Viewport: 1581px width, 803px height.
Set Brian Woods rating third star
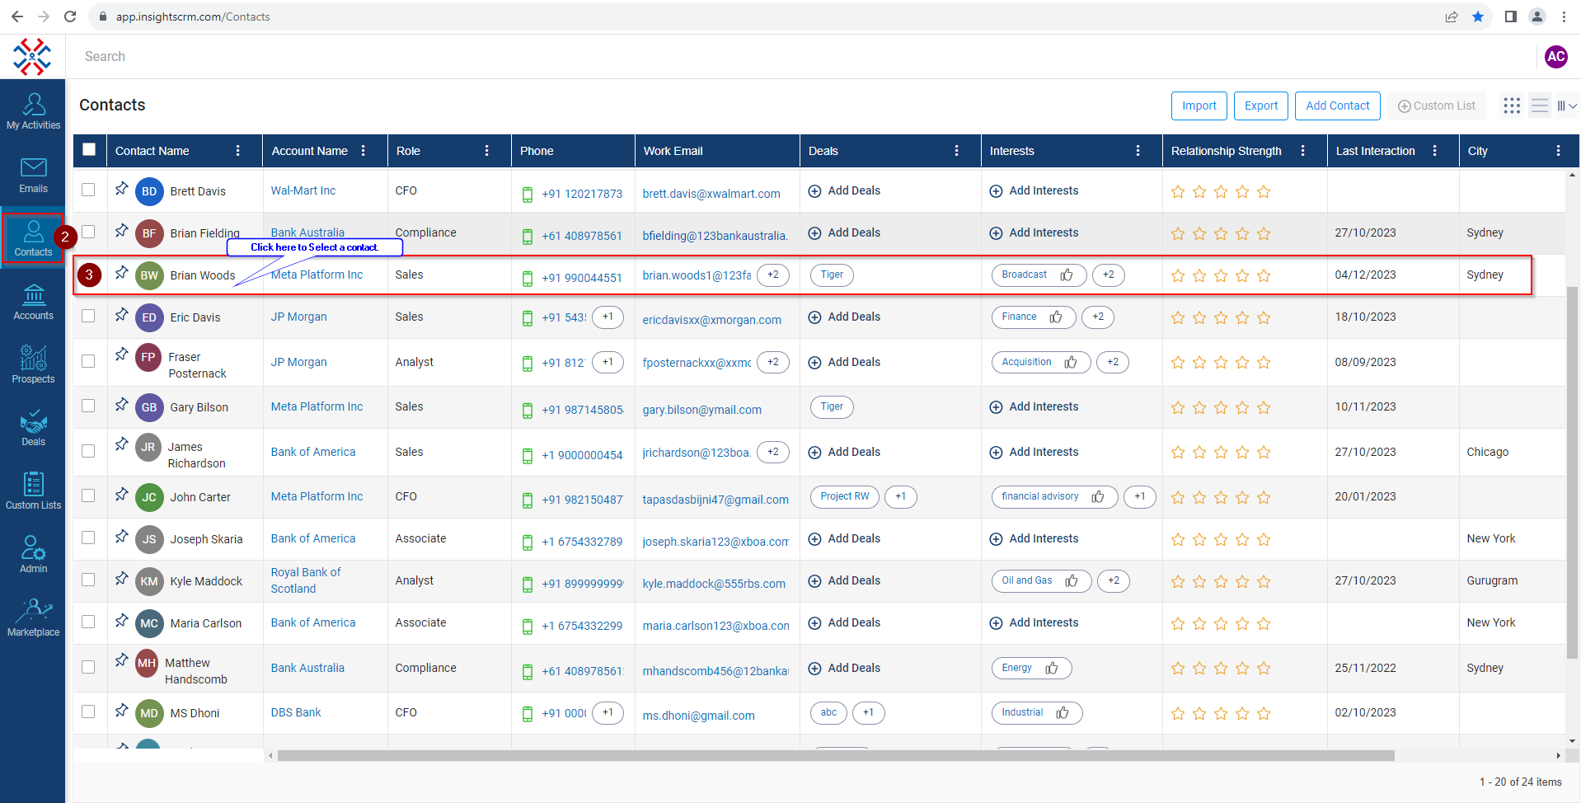pyautogui.click(x=1221, y=276)
